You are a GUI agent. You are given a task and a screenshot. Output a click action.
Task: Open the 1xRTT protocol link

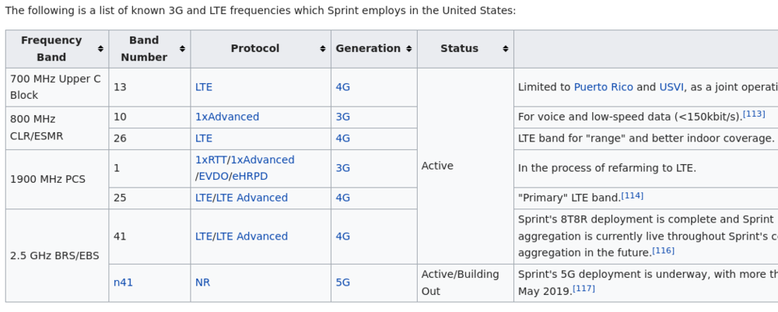coord(210,160)
